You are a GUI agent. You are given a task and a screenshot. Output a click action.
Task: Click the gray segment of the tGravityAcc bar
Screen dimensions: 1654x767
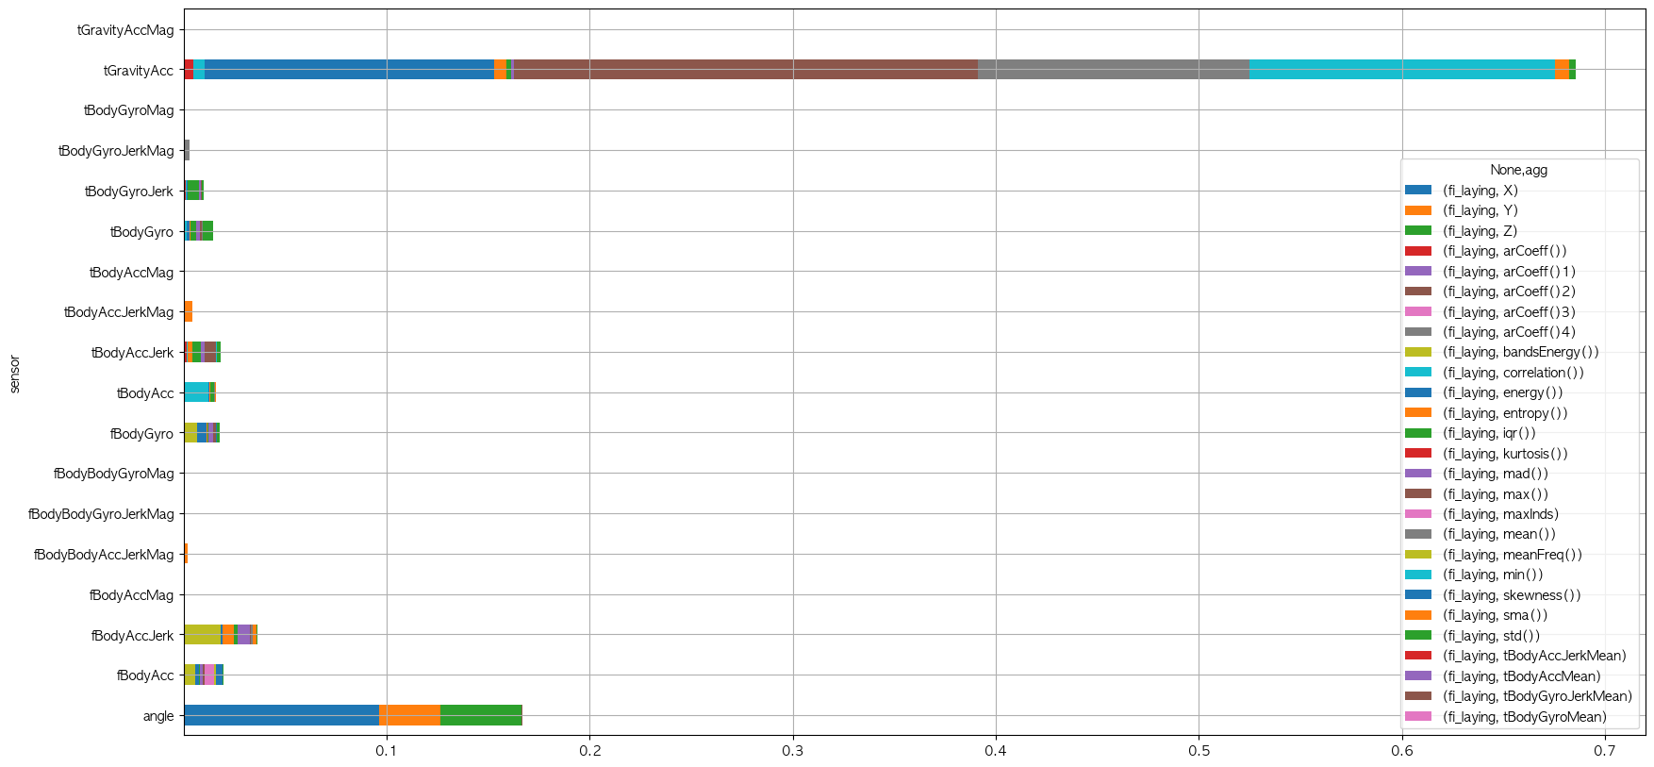click(x=1113, y=70)
